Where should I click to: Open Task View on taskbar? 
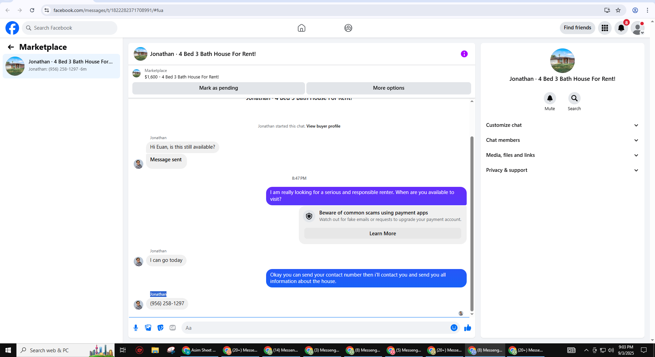click(x=123, y=350)
